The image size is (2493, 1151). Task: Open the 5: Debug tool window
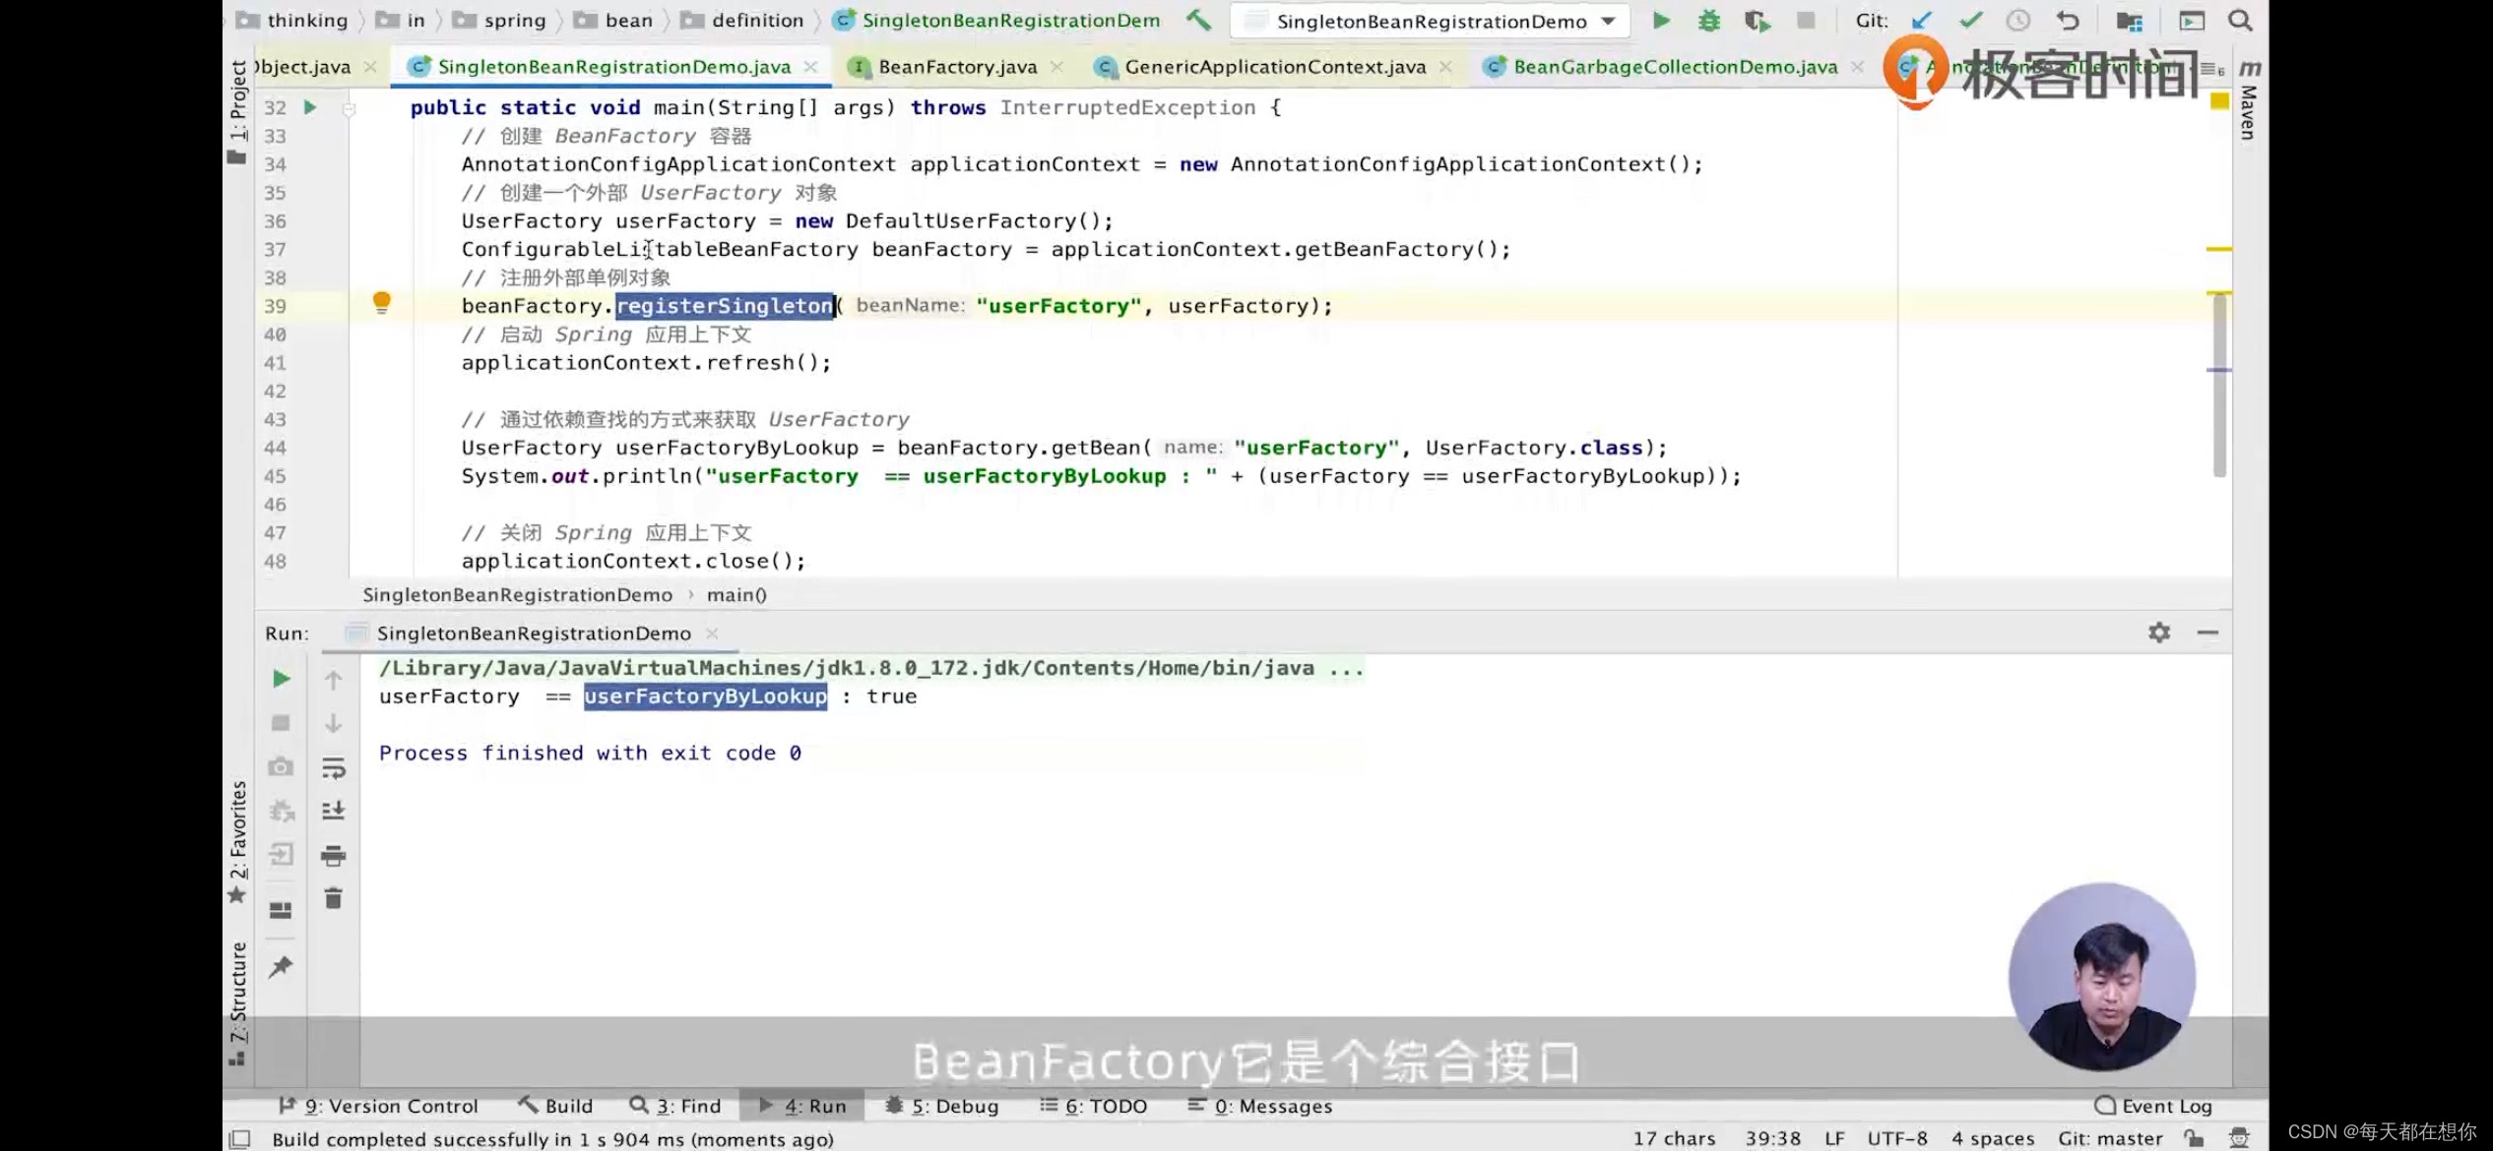(x=942, y=1106)
